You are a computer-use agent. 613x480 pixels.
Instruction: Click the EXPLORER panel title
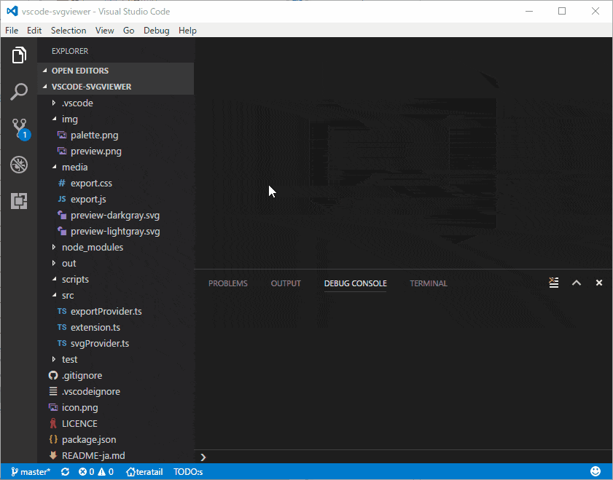(70, 51)
